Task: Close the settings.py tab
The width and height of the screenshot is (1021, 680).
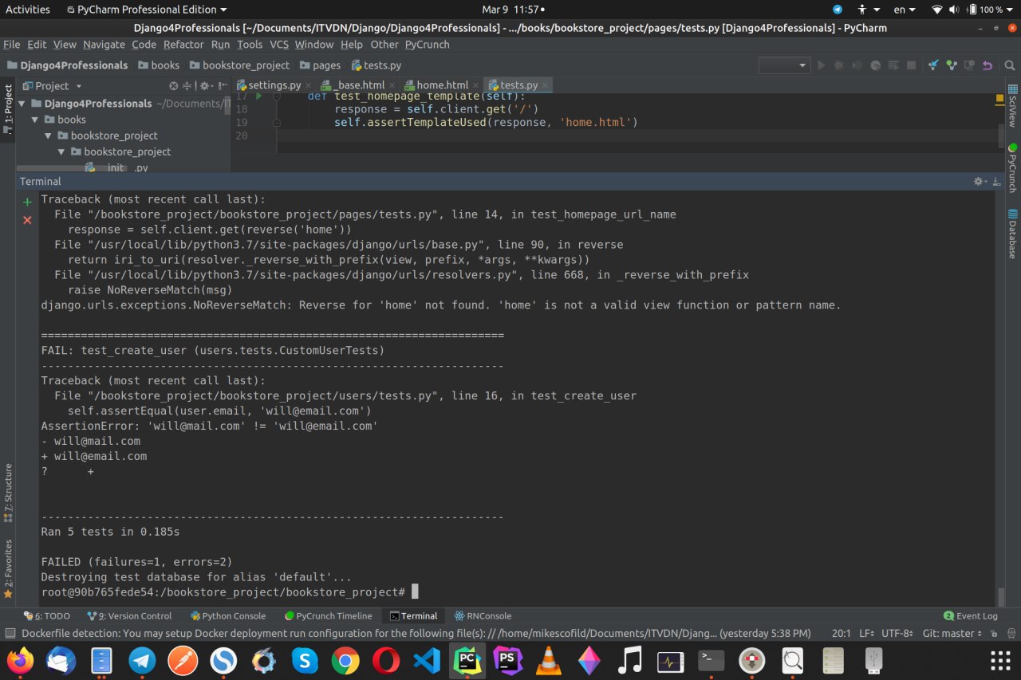Action: 309,85
